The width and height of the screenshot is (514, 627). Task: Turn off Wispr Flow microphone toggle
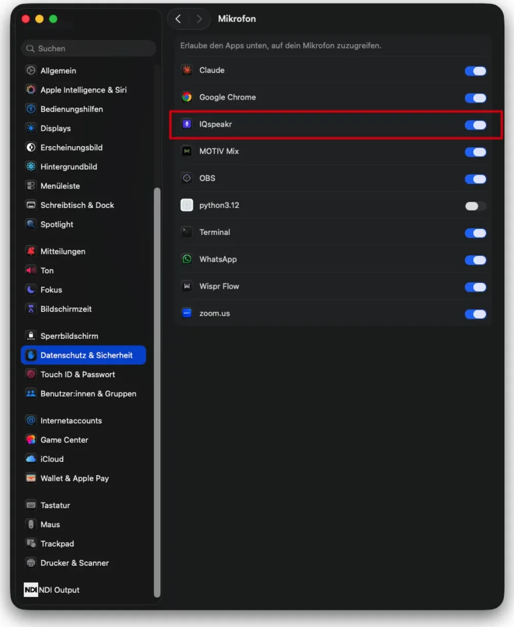pos(475,287)
